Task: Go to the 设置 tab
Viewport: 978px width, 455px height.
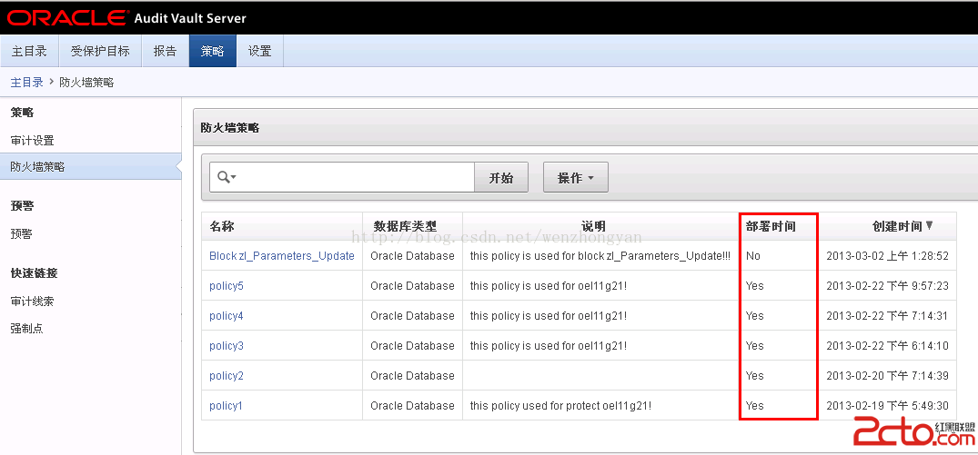Action: point(260,51)
